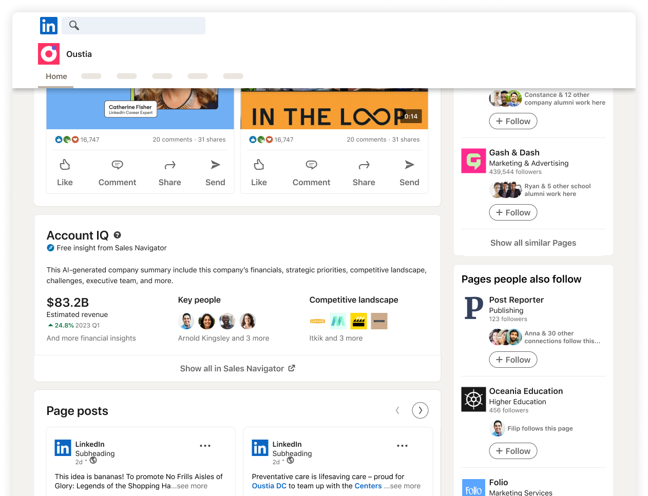The width and height of the screenshot is (648, 496).
Task: Click the Gash & Dash logo
Action: coord(473,161)
